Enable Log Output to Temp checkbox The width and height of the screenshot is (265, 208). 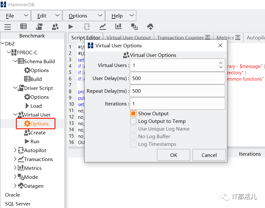click(133, 121)
